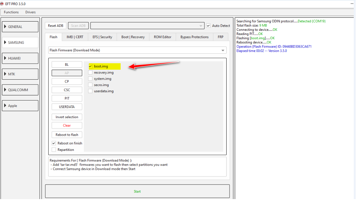Check the system.img checkbox
Image resolution: width=356 pixels, height=201 pixels.
[x=90, y=79]
